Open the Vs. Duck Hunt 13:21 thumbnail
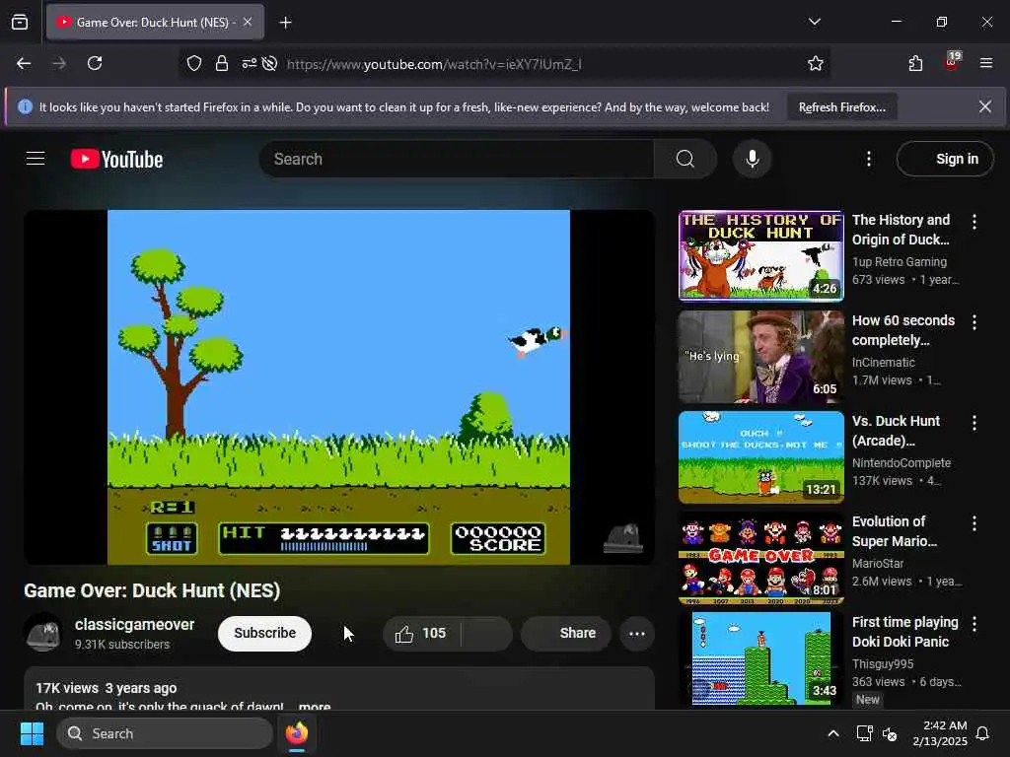Image resolution: width=1010 pixels, height=757 pixels. (760, 457)
